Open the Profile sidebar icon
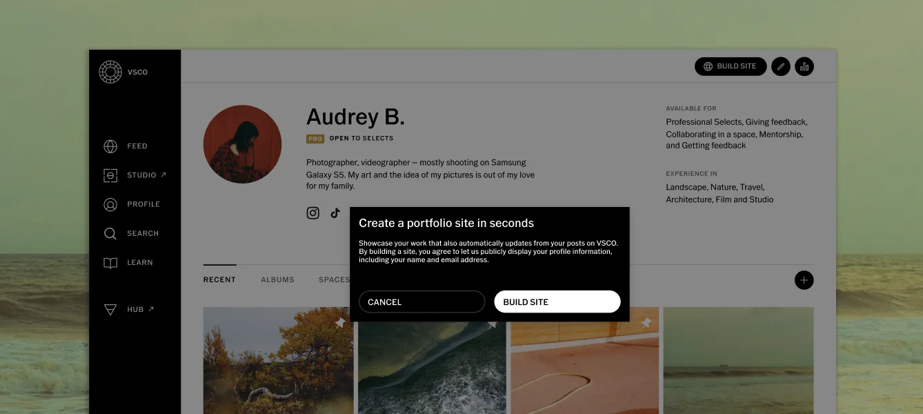Image resolution: width=923 pixels, height=414 pixels. [x=110, y=204]
